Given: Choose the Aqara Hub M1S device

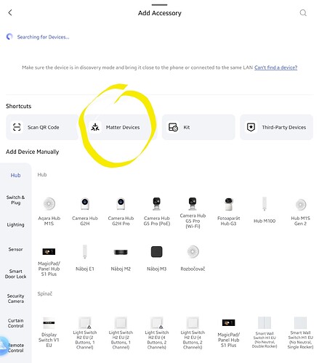Looking at the screenshot, I should pos(49,211).
